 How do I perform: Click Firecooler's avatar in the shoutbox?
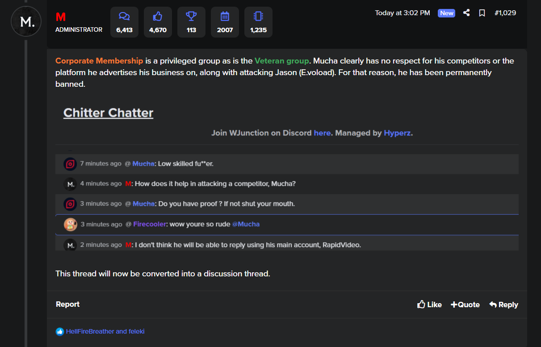(71, 224)
